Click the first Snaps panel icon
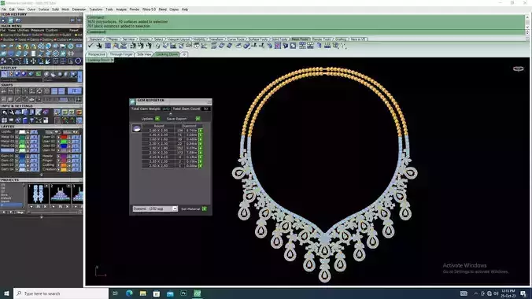Screen dimensions: 532x299 (4, 91)
